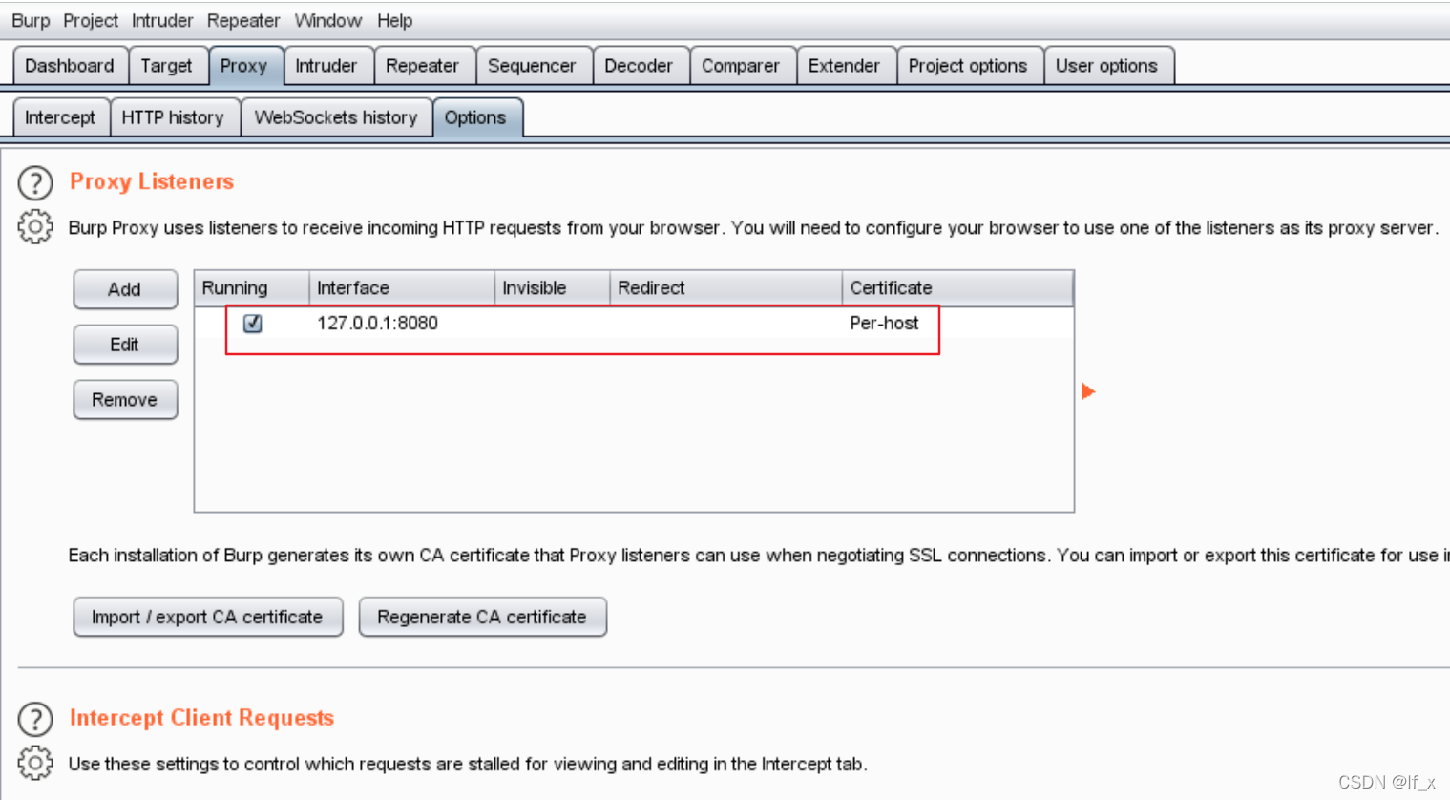The image size is (1450, 800).
Task: Open Proxy Listeners gear settings icon
Action: click(35, 227)
